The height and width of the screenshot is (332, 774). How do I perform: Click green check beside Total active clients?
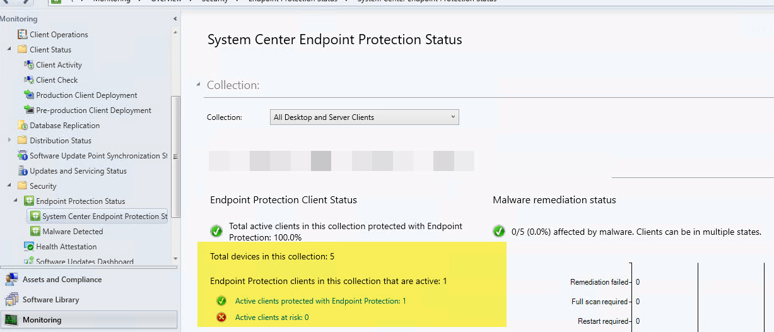tap(216, 232)
